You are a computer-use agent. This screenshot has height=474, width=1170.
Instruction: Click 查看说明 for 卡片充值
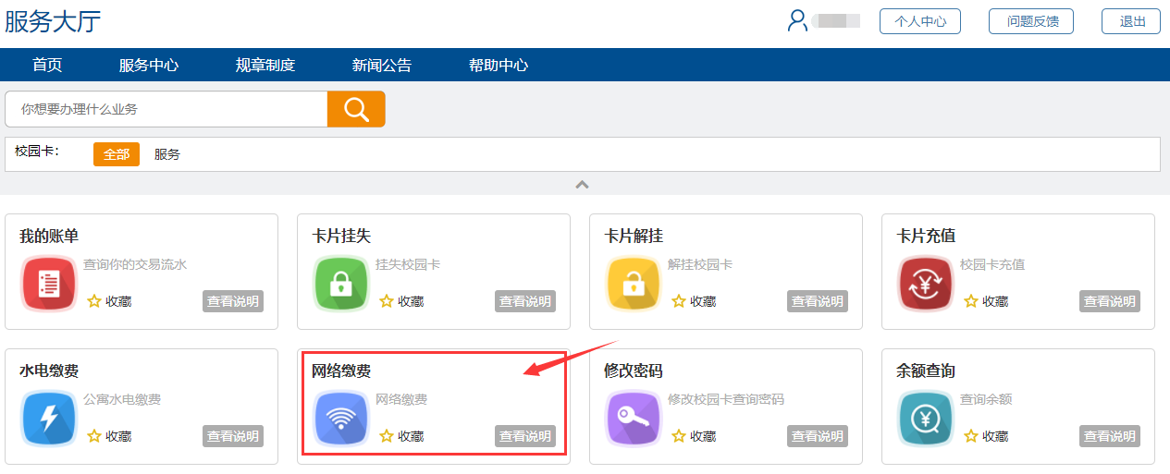1110,301
